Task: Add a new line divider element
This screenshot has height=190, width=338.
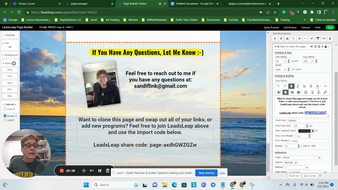Action: (x=306, y=39)
